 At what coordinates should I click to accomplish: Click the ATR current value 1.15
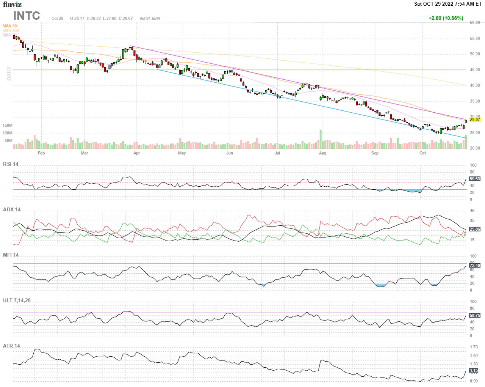click(474, 370)
